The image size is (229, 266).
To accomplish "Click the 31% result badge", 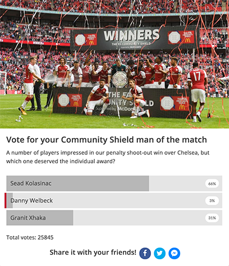I will [x=212, y=218].
